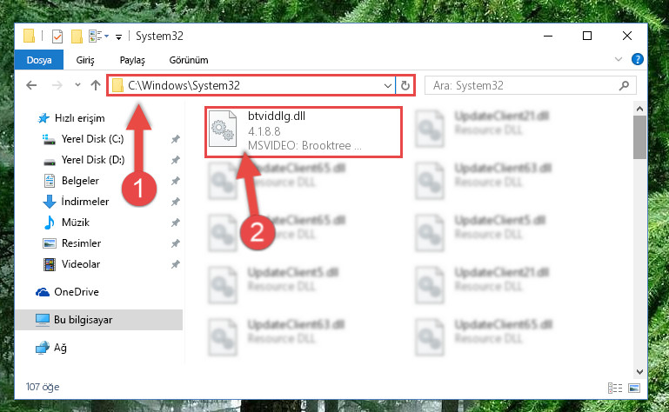Click the vertical scrollbar thumb
This screenshot has width=669, height=412.
[639, 137]
